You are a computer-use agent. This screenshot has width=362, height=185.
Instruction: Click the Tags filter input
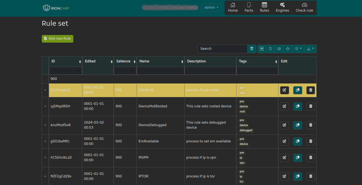click(258, 71)
